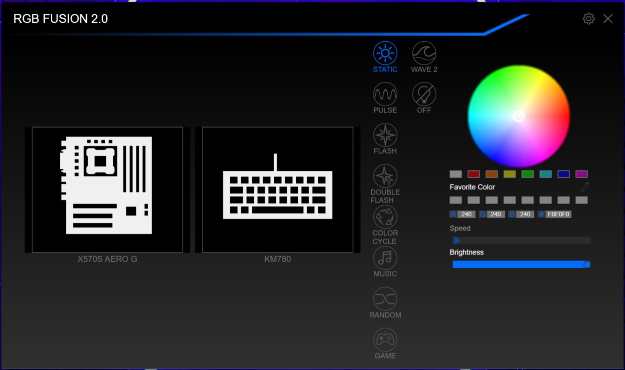Choose the Game lighting mode
Screen dimensions: 625x370
[x=385, y=344]
